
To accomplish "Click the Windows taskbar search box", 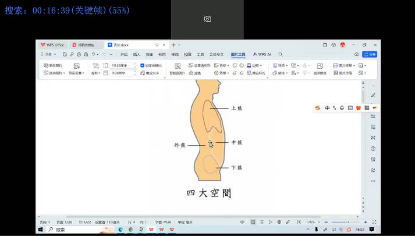I will [76, 230].
